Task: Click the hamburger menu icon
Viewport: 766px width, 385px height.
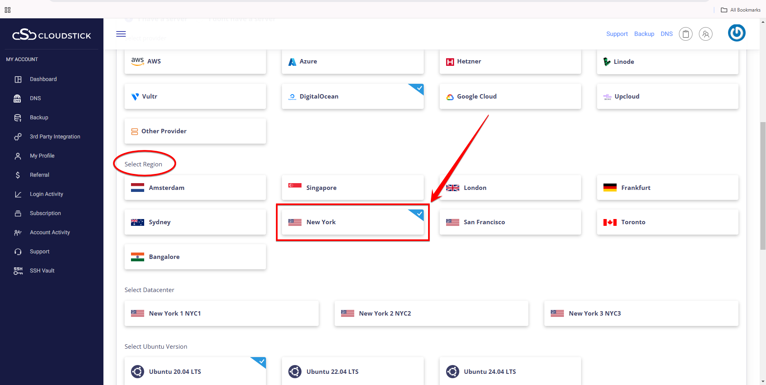Action: click(121, 34)
